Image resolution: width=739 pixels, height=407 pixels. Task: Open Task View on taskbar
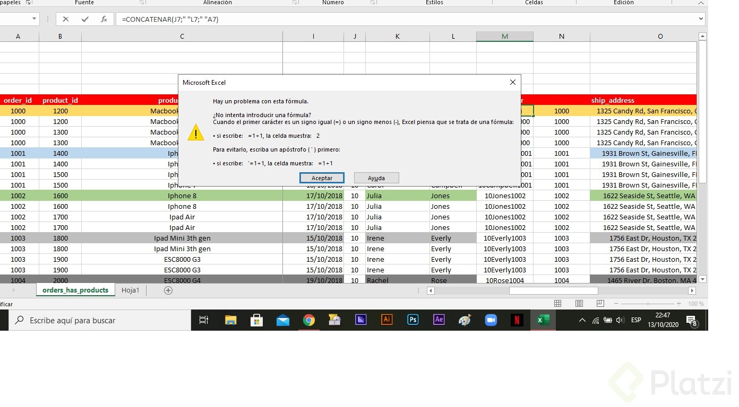coord(203,320)
